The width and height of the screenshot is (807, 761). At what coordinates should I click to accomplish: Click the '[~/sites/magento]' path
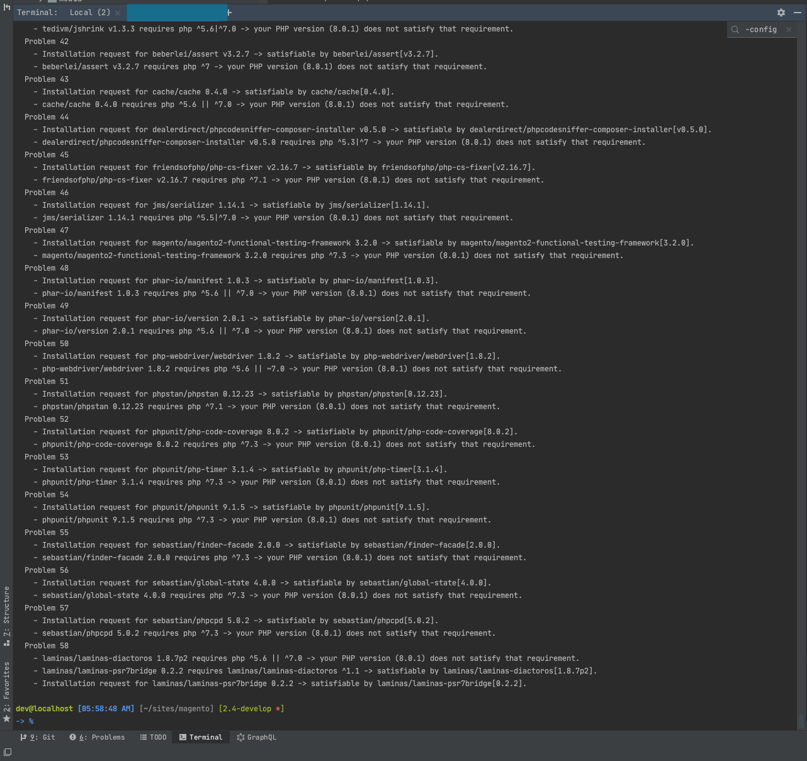coord(177,709)
